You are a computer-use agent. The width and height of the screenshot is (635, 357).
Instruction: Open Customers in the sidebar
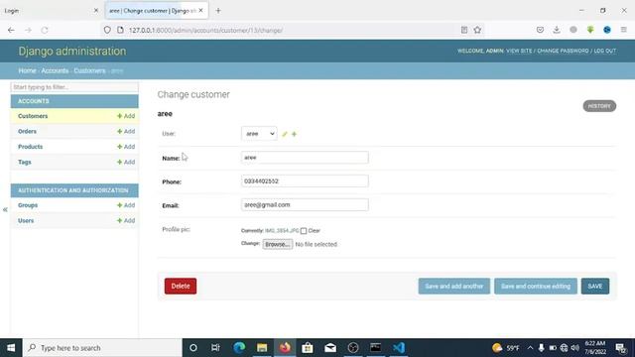(x=33, y=116)
